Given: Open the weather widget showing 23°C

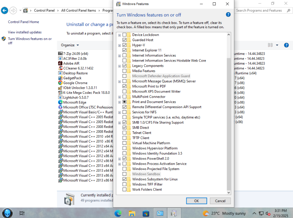Looking at the screenshot, I should pos(224,213).
